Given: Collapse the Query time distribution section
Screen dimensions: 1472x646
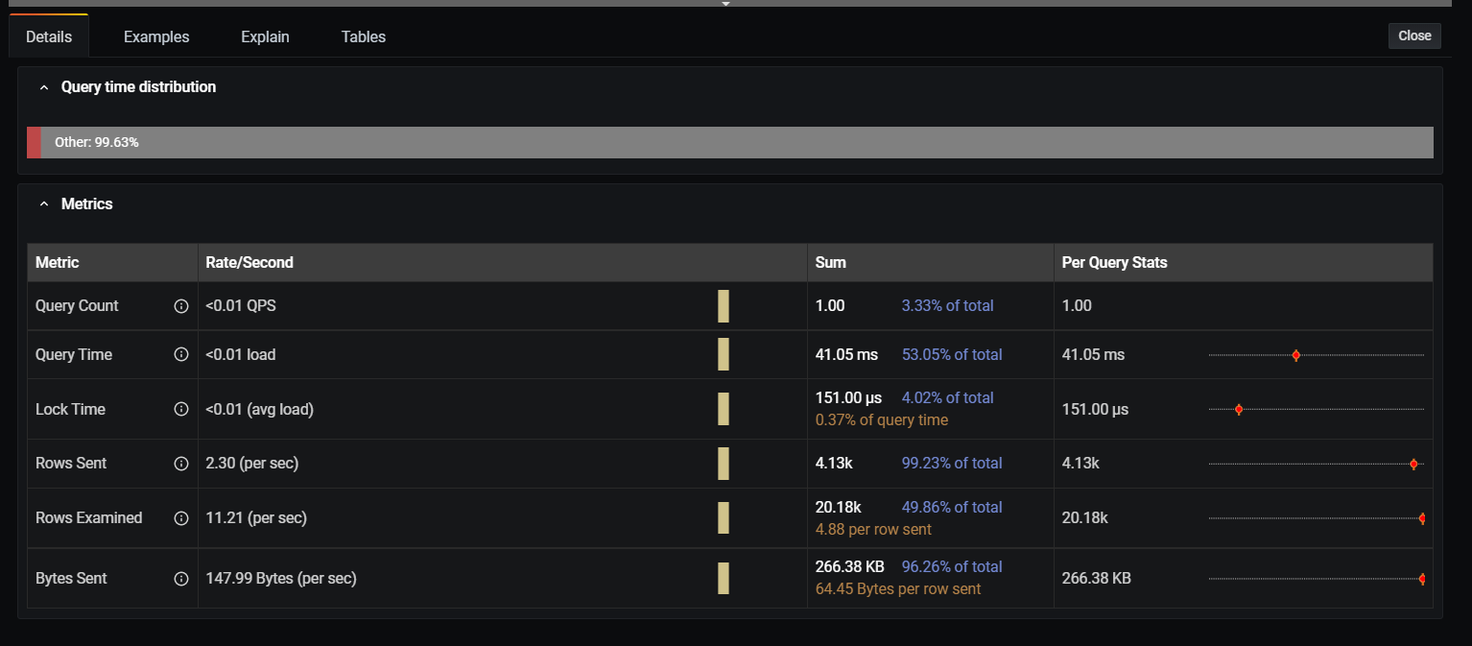Looking at the screenshot, I should [x=43, y=87].
